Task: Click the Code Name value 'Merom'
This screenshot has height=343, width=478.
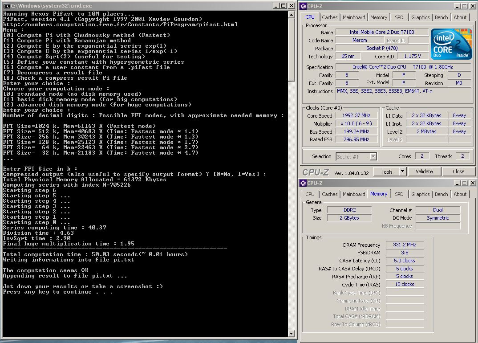Action: pos(360,40)
